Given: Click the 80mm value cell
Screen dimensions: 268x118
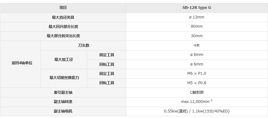Looking at the screenshot, I should 197,27.
